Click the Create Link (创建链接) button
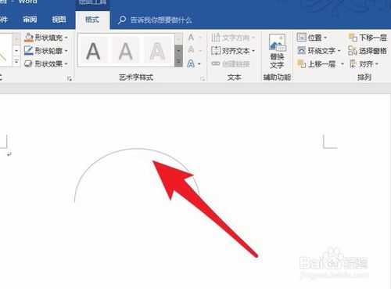 pyautogui.click(x=231, y=63)
